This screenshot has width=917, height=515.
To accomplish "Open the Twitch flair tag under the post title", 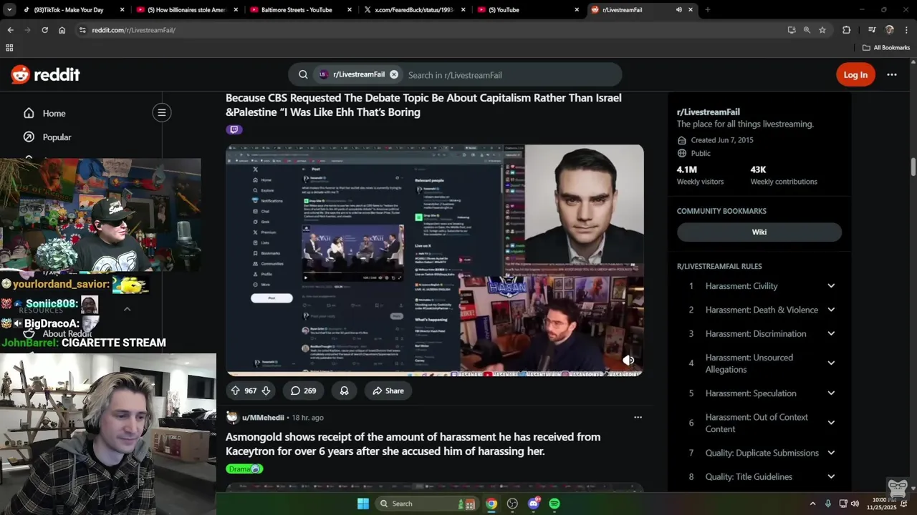I will click(234, 129).
